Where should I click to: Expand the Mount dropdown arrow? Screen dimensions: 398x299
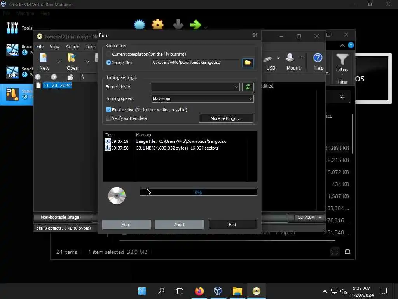[301, 58]
